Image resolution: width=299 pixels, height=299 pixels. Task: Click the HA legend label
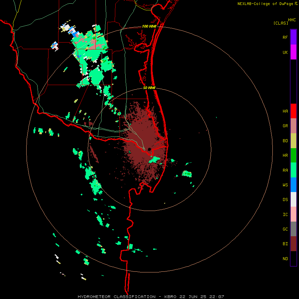tap(285, 111)
